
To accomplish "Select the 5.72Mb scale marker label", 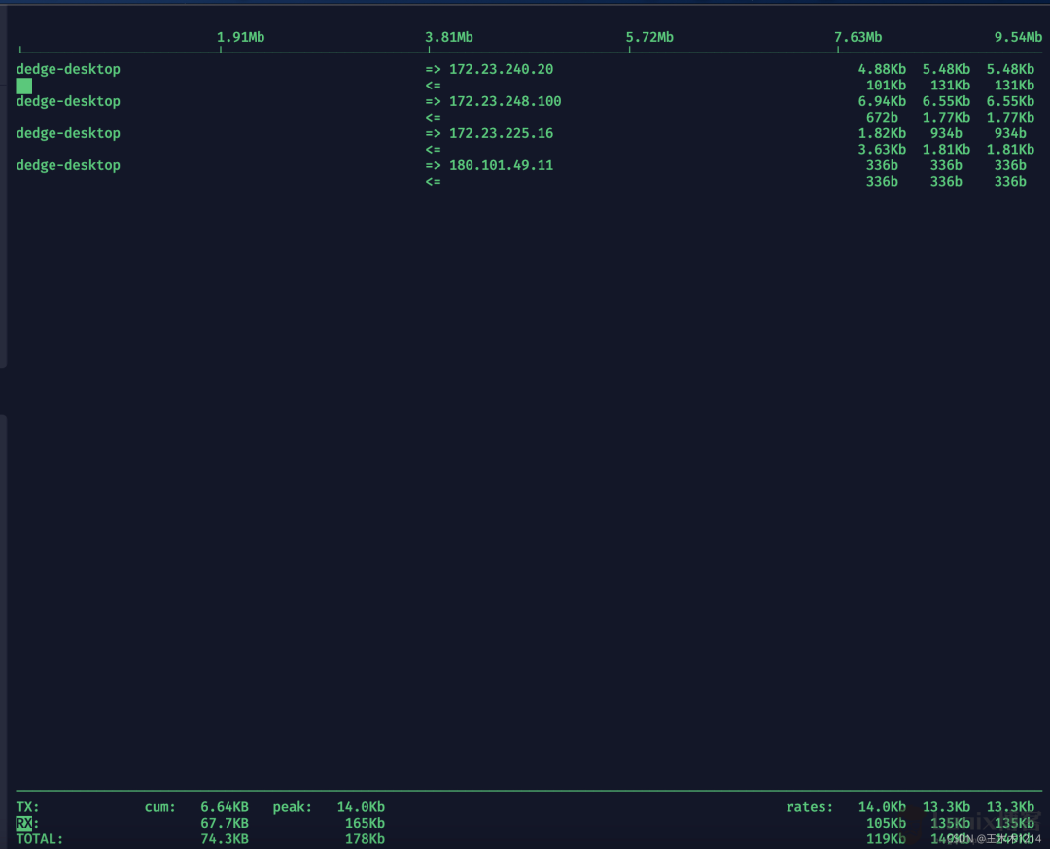I will 649,38.
